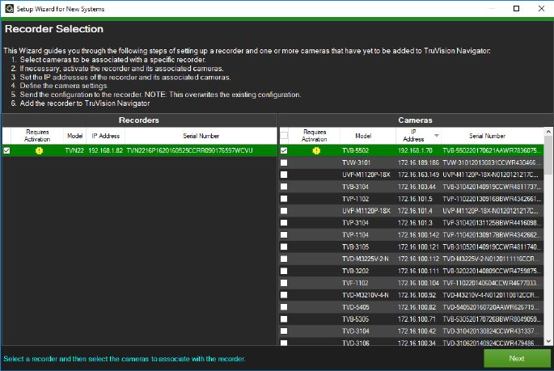The height and width of the screenshot is (371, 554).
Task: Check the TVB-3104 camera checkbox
Action: [x=284, y=187]
